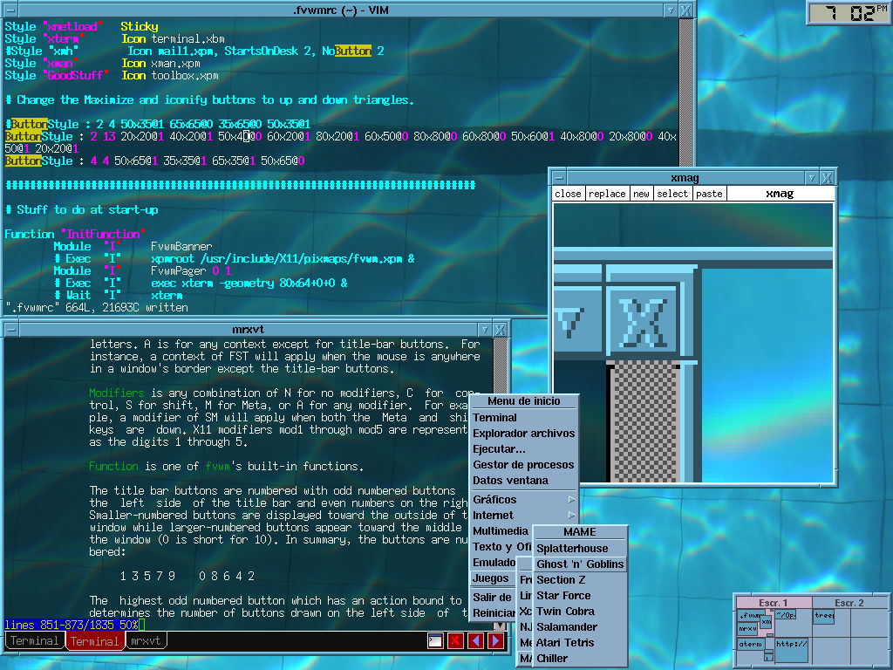
Task: Choose Terminal from Menu de inicio
Action: coord(523,418)
